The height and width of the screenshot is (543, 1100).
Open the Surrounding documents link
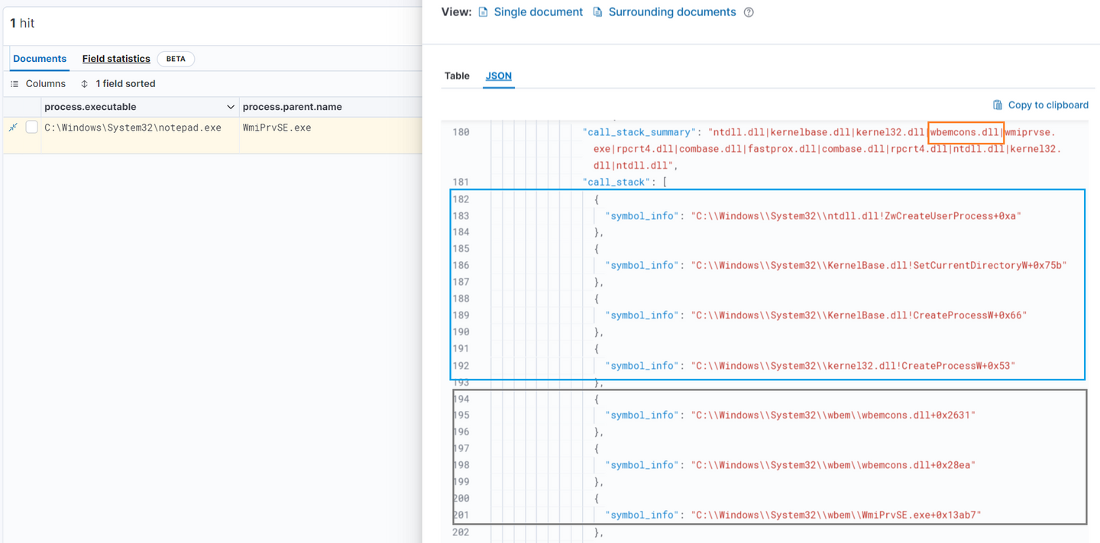pos(671,12)
